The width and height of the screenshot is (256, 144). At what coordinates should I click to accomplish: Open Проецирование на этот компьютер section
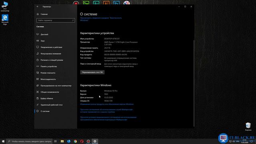click(x=56, y=86)
